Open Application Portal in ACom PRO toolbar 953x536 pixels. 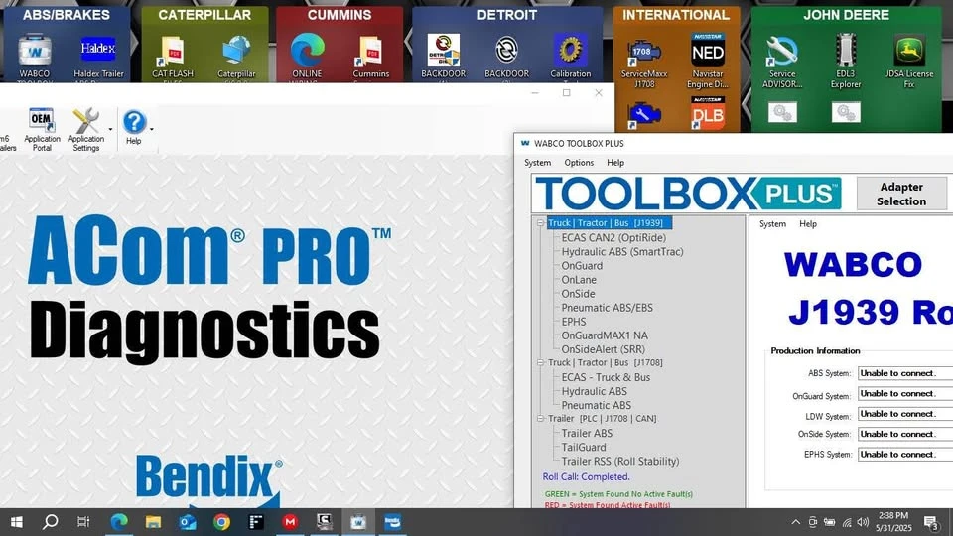tap(42, 129)
